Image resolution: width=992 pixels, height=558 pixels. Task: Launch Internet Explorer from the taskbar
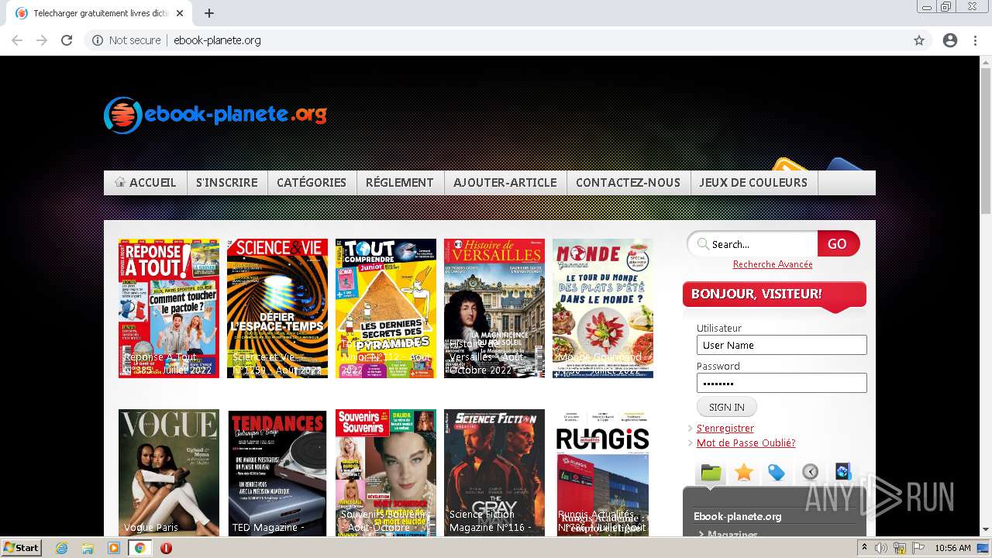62,548
